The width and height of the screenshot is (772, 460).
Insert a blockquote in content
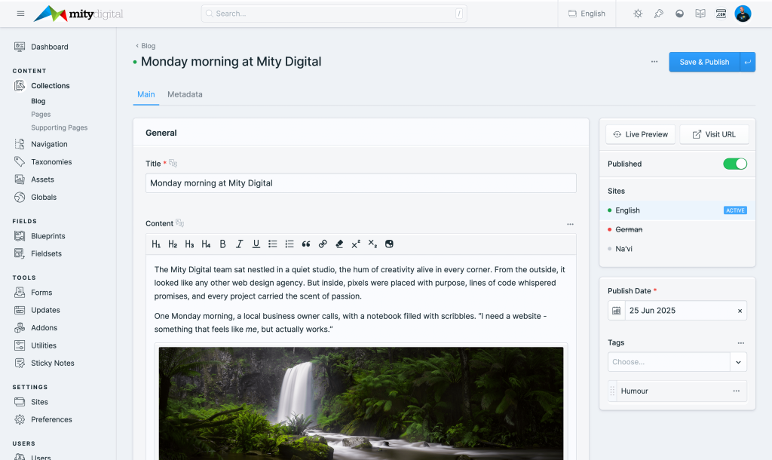(x=306, y=244)
